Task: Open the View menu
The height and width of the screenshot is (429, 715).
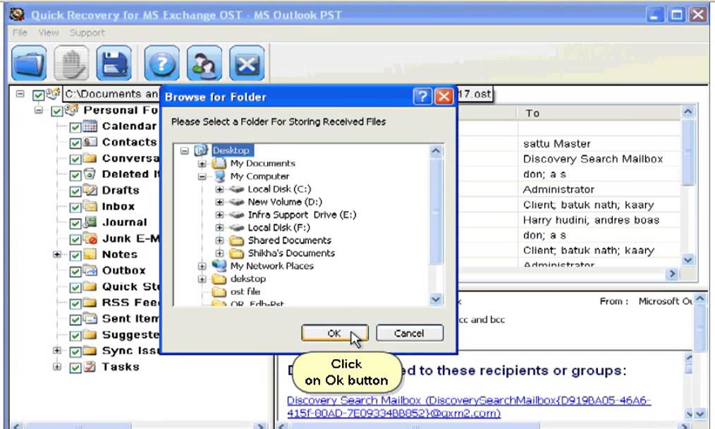Action: [x=49, y=33]
